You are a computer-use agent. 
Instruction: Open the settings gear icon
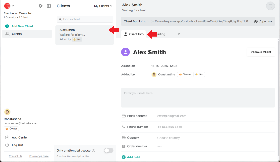(41, 6)
